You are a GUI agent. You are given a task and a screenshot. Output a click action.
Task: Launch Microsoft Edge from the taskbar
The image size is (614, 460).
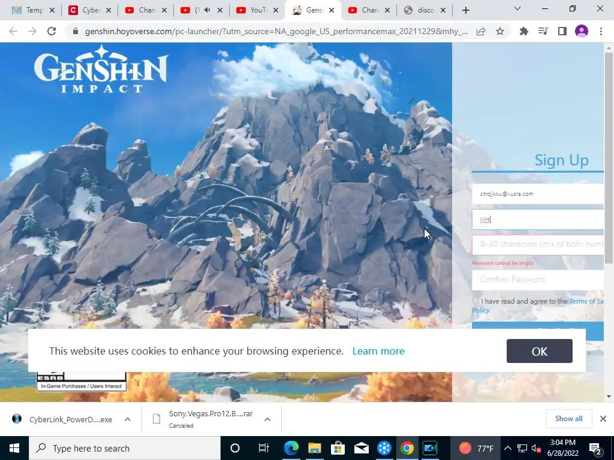(291, 448)
